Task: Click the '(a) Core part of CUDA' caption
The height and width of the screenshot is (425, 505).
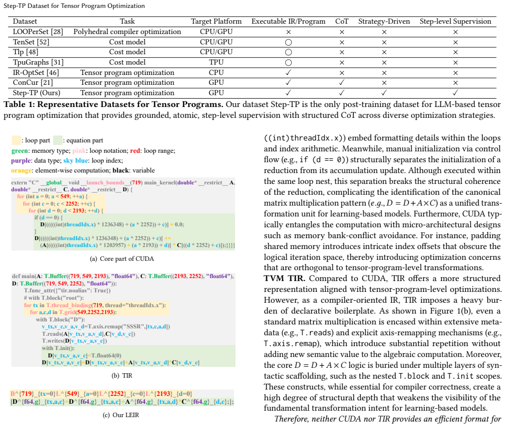Action: (x=122, y=259)
